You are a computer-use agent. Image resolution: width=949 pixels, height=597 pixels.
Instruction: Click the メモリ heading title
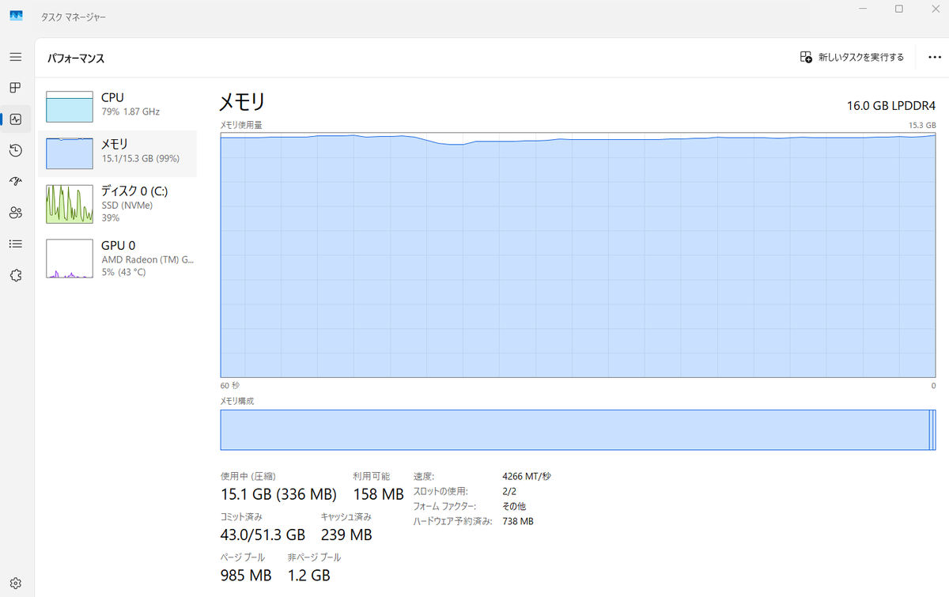point(242,101)
